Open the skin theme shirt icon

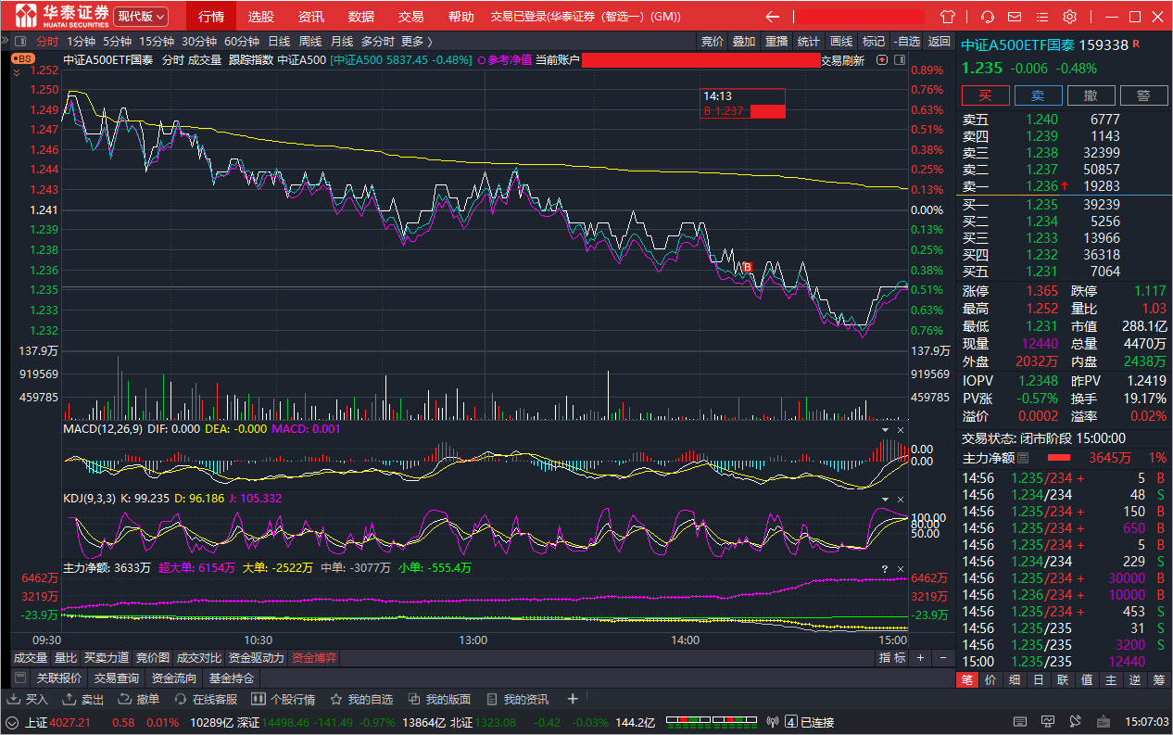(x=948, y=17)
